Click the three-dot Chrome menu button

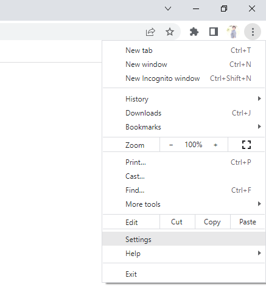point(253,32)
